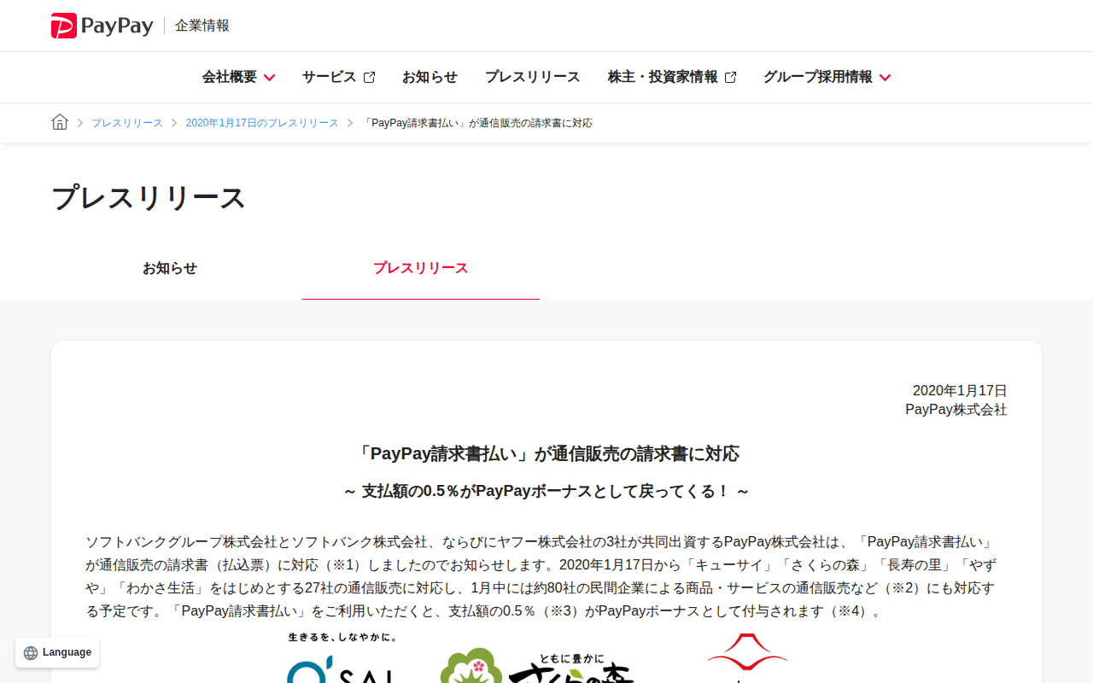Open 2020年1月17日のプレスリリース breadcrumb link
This screenshot has width=1093, height=683.
(x=262, y=123)
